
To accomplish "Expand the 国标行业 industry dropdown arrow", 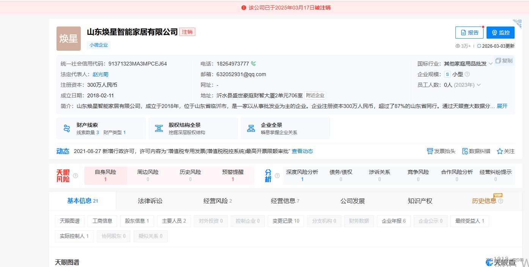I will tap(490, 64).
